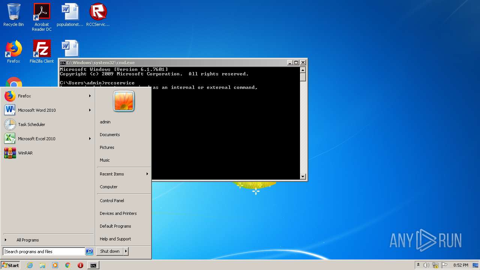Open the populationst Word document icon
This screenshot has height=270, width=480.
click(x=70, y=15)
